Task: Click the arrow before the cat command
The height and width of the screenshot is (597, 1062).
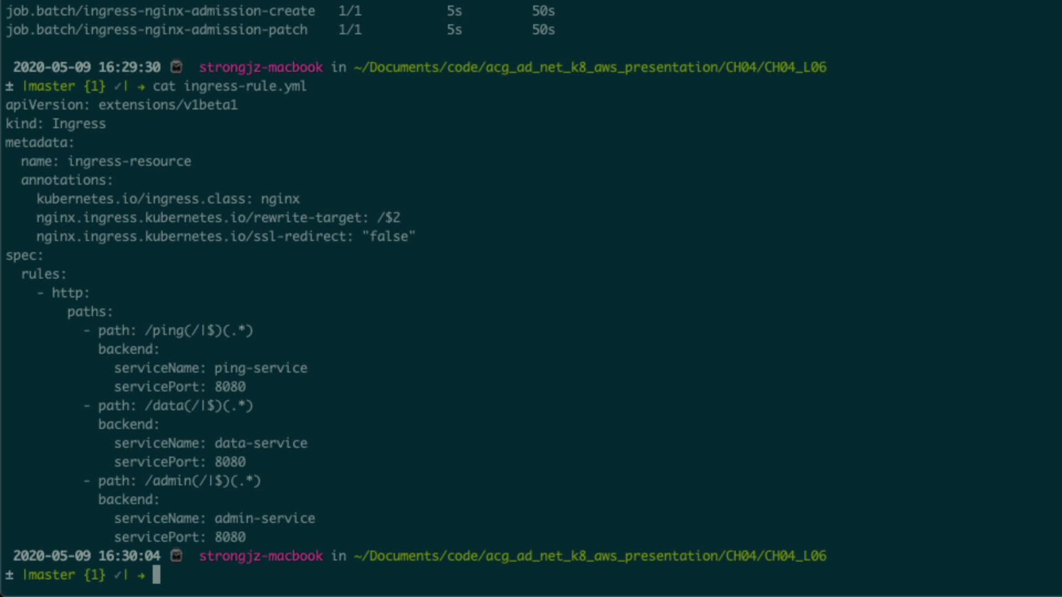Action: point(142,86)
